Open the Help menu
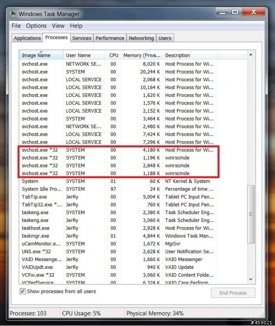Image resolution: width=275 pixels, height=326 pixels. coord(76,26)
